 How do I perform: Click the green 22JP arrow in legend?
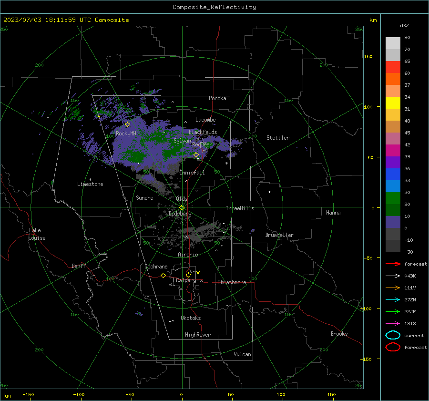pos(393,311)
